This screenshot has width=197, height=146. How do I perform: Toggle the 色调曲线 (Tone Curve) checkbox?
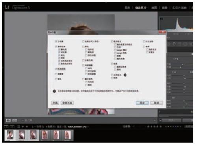(56, 69)
